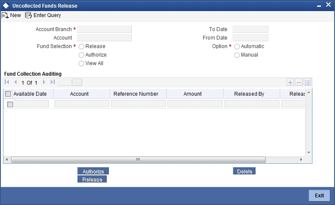Click the Reference Number column header

click(136, 94)
